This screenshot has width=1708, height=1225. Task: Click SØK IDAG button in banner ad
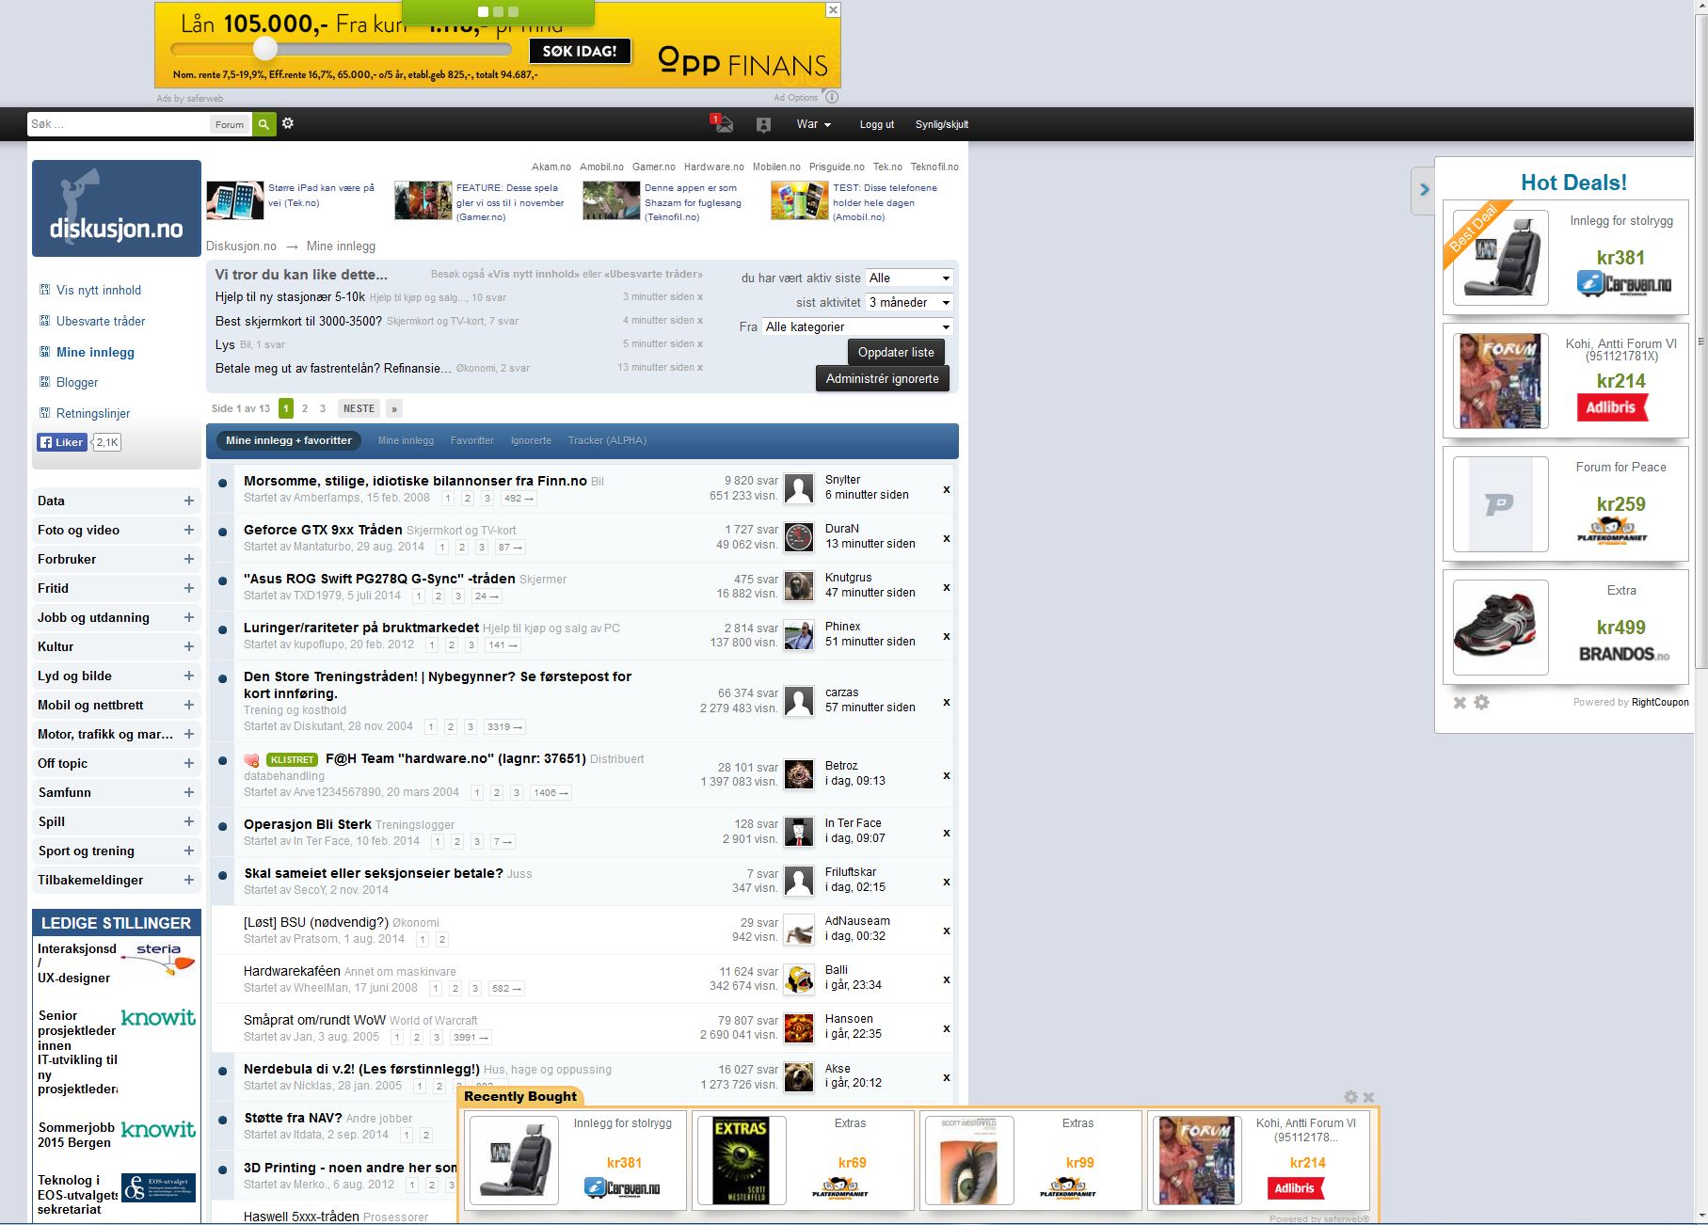click(x=580, y=51)
